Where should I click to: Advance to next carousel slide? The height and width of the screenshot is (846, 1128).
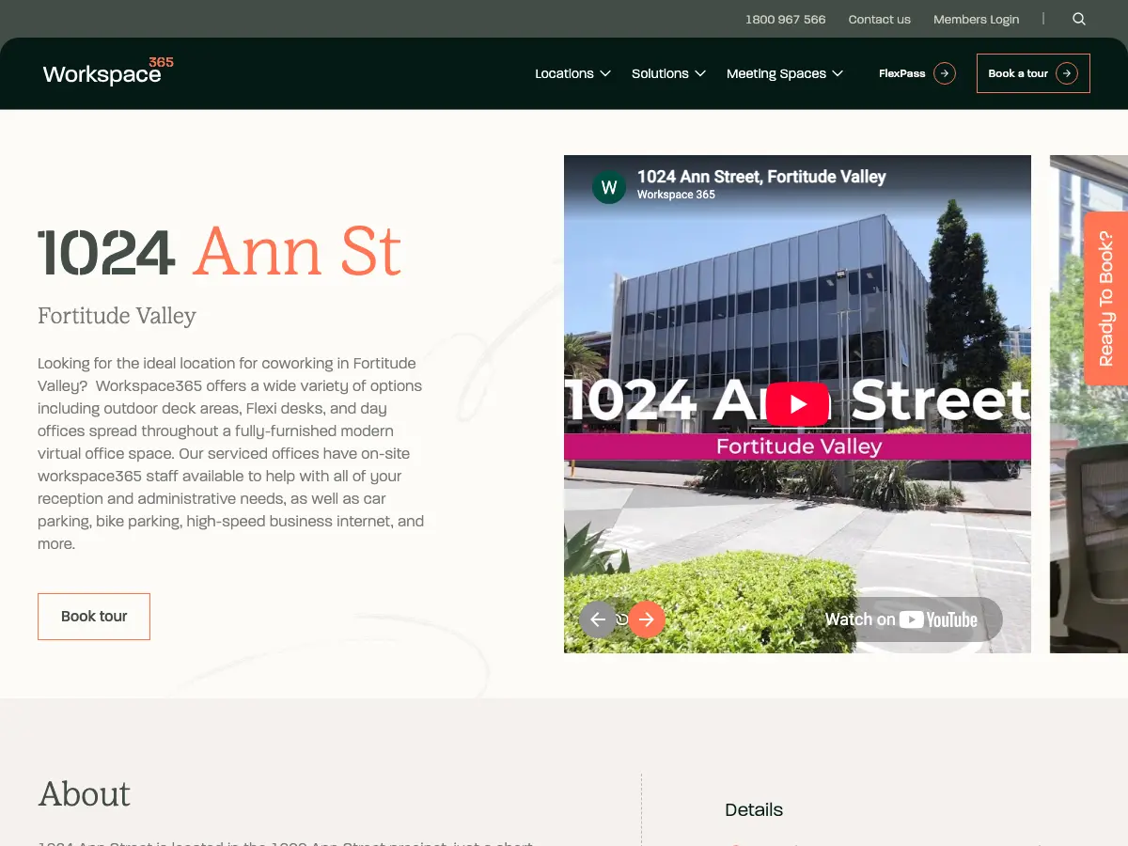coord(647,619)
